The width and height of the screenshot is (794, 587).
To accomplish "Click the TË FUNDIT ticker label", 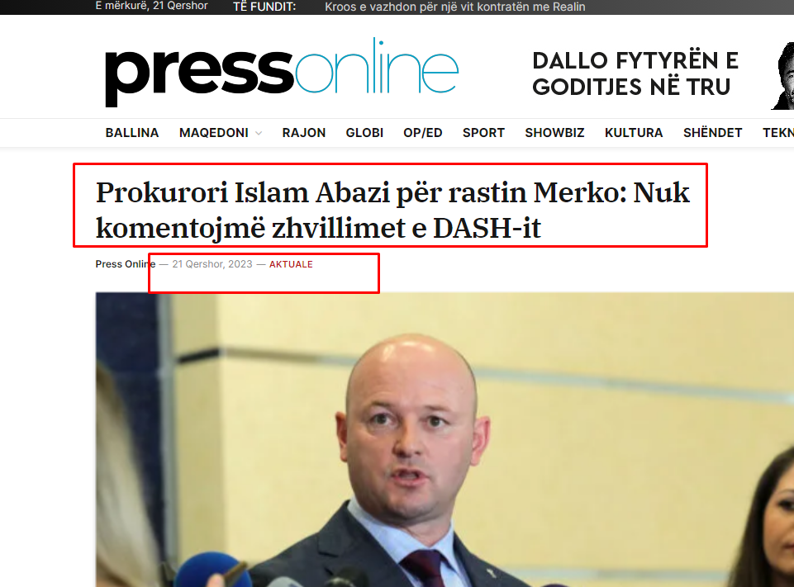I will point(264,7).
